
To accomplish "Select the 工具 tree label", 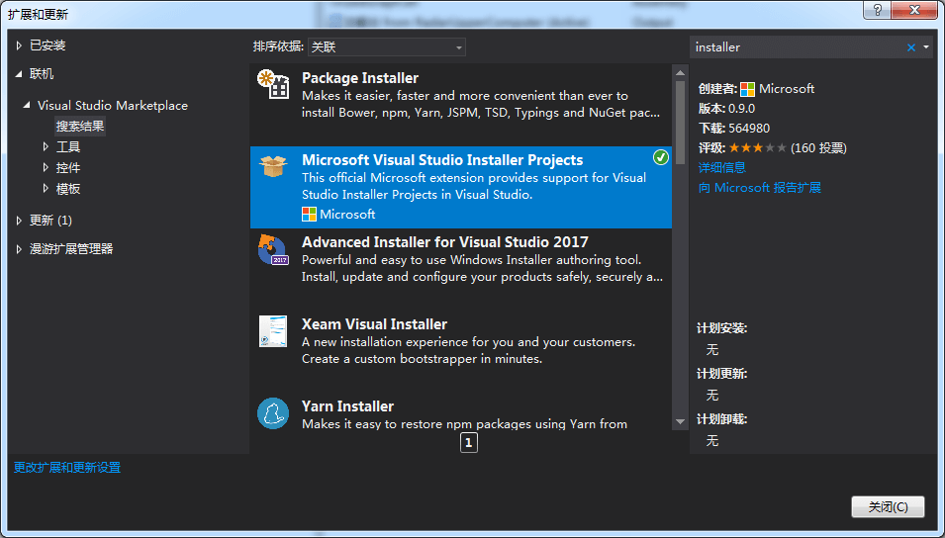I will point(68,146).
